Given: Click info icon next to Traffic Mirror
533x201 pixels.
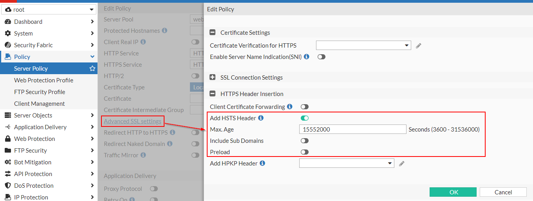Looking at the screenshot, I should pyautogui.click(x=143, y=155).
